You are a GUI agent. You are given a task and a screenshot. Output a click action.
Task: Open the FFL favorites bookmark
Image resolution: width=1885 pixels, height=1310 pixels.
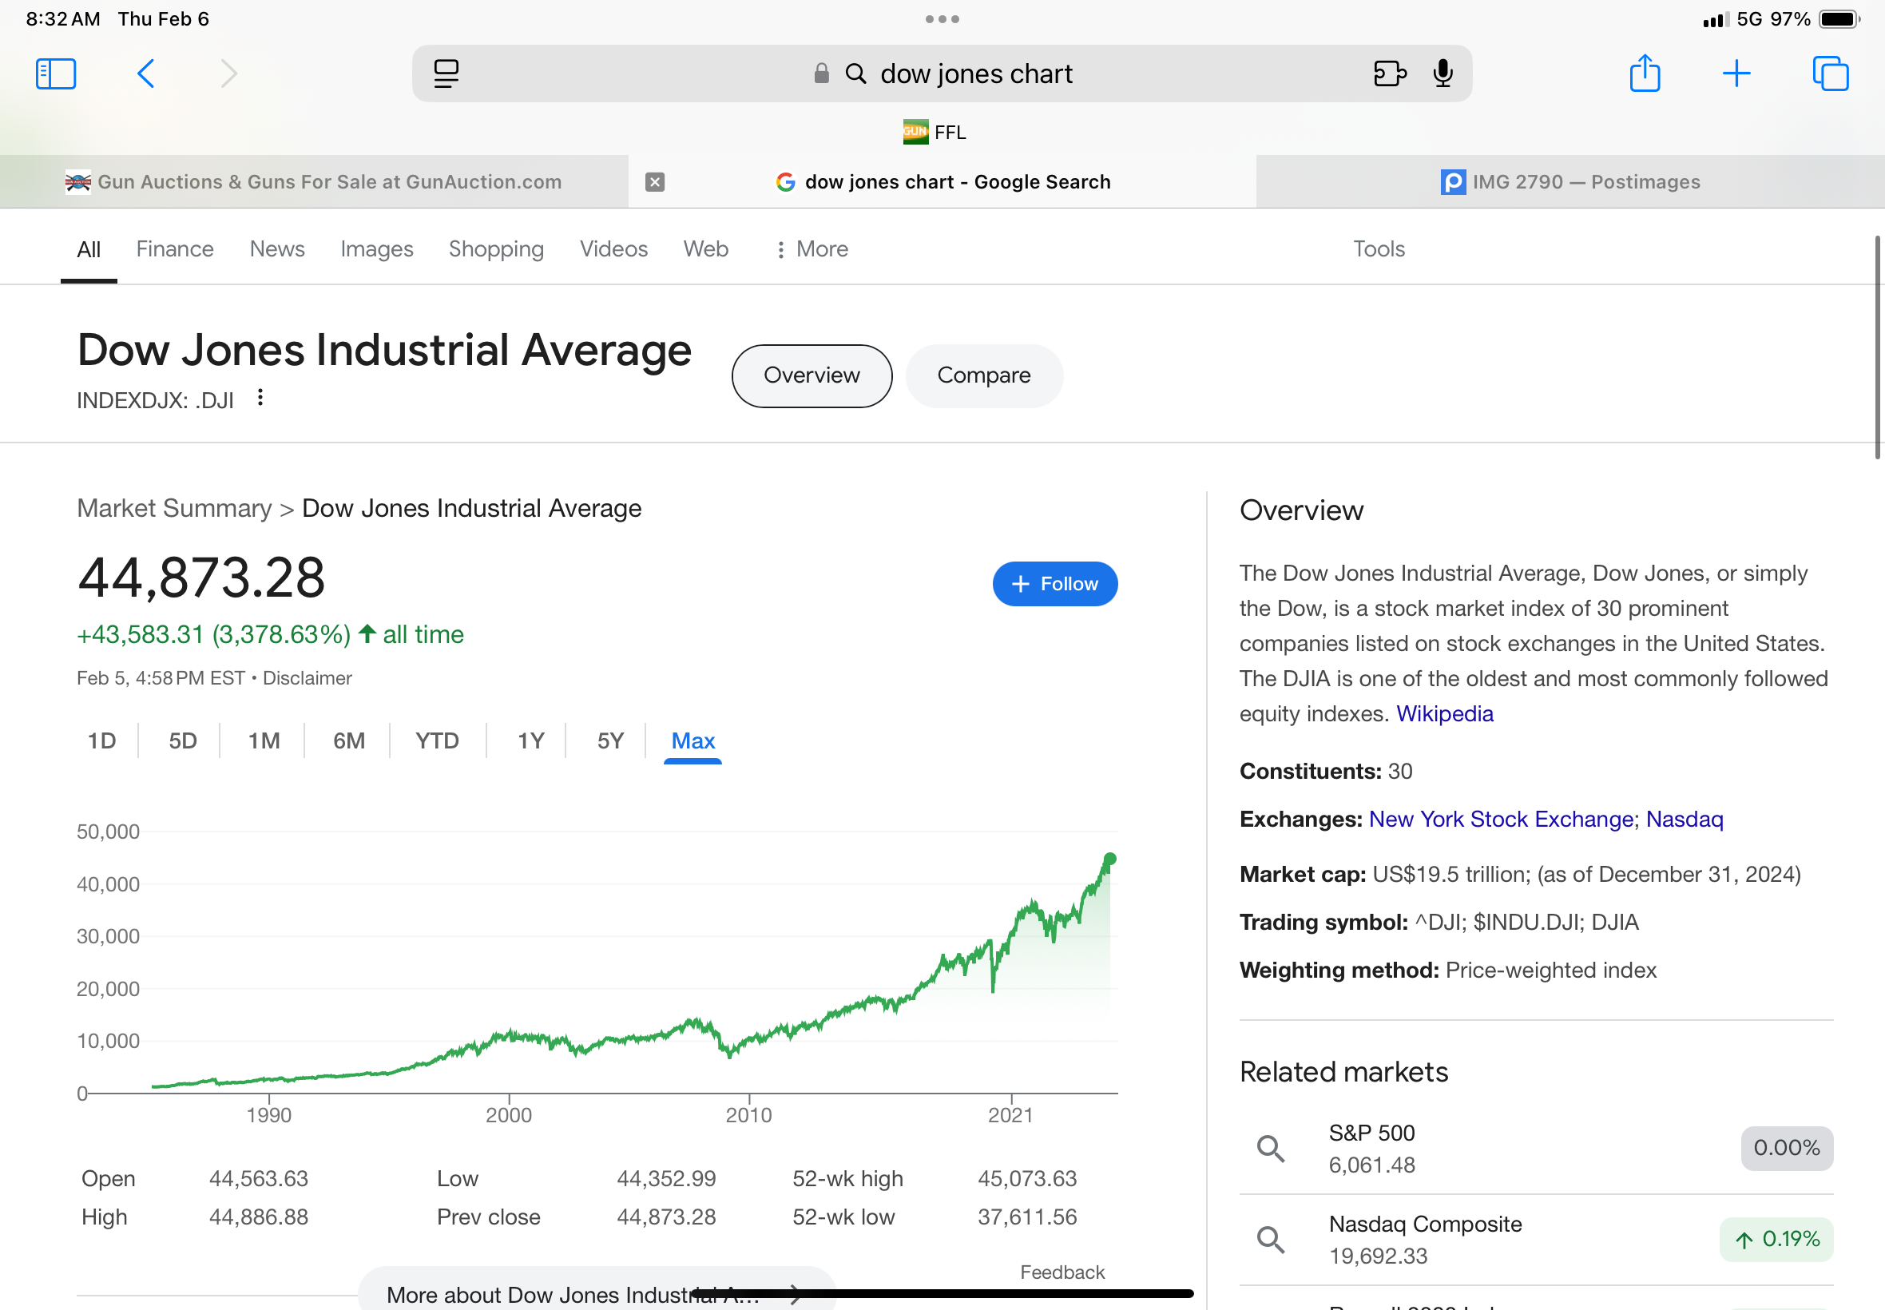point(935,132)
